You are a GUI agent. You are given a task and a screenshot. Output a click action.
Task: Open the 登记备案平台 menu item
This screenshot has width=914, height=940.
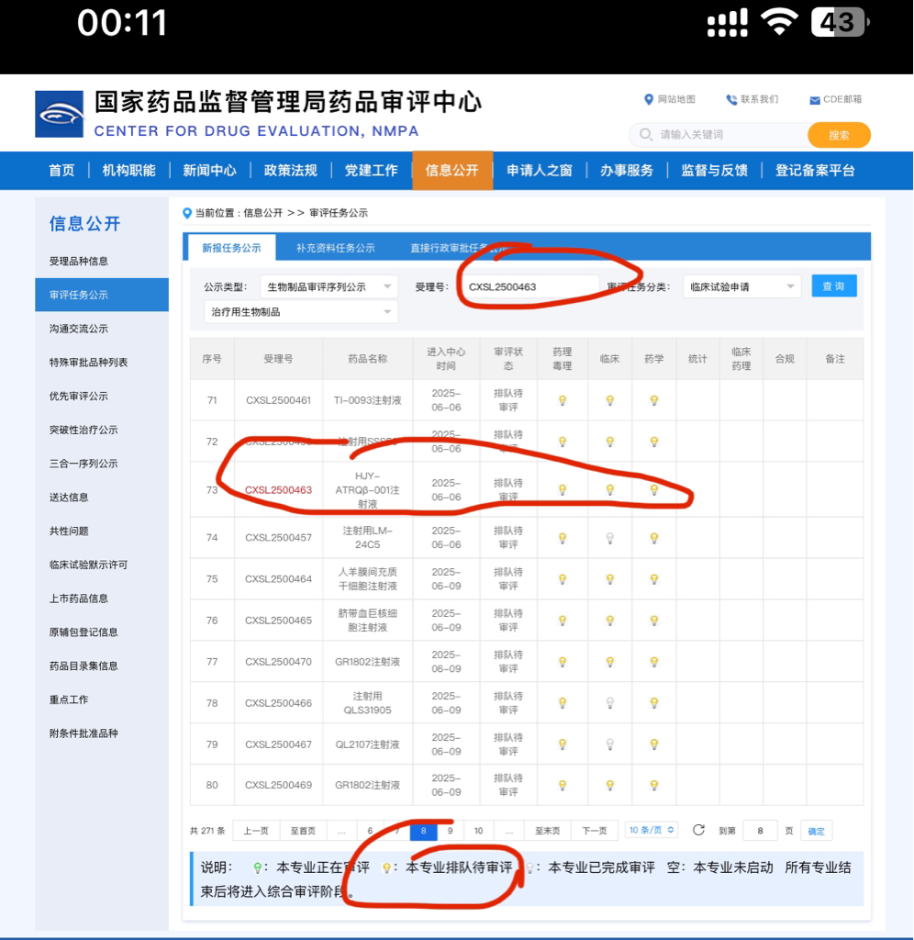tap(815, 171)
